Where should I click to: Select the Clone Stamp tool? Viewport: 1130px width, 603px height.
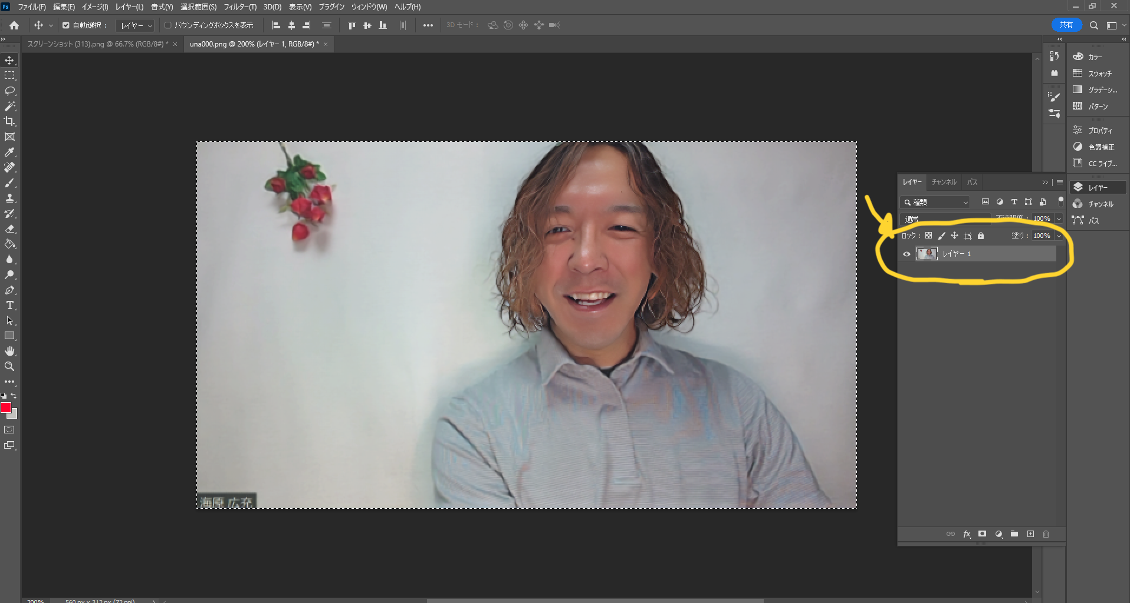tap(9, 198)
